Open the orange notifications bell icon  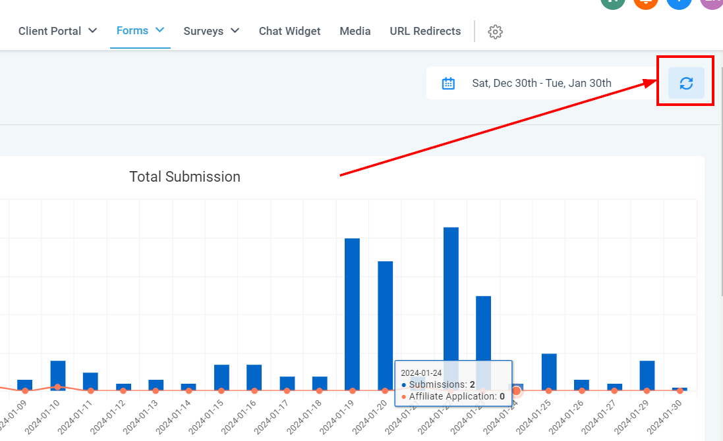coord(645,3)
